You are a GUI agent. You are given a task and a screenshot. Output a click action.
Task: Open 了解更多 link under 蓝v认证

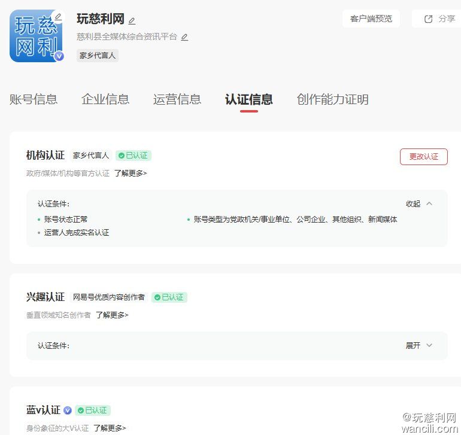(x=110, y=428)
